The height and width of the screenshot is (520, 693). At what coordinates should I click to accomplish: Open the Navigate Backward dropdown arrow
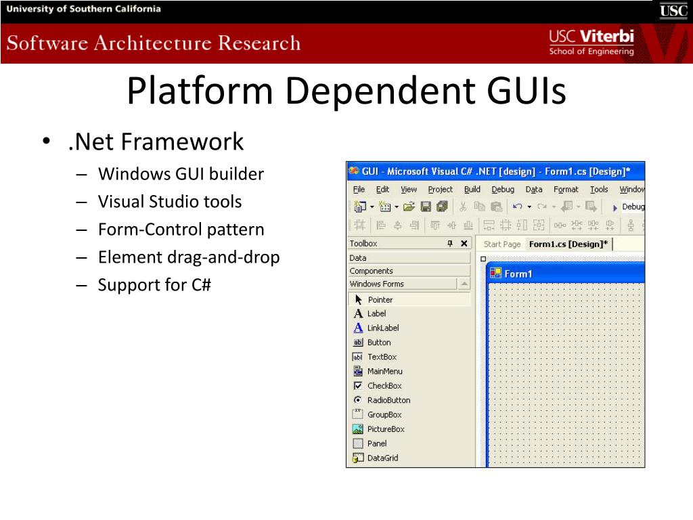[x=579, y=207]
